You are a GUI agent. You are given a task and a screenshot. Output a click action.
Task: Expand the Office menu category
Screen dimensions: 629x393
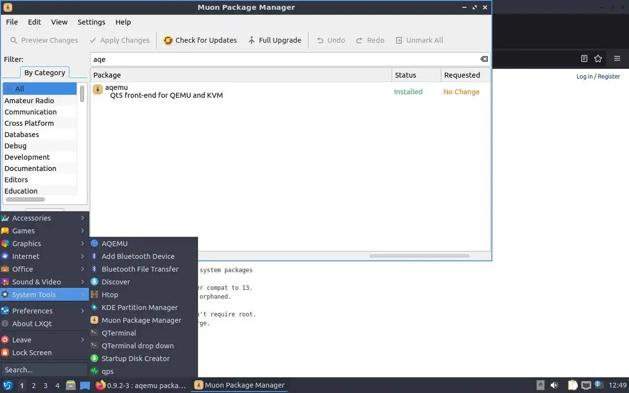(44, 269)
